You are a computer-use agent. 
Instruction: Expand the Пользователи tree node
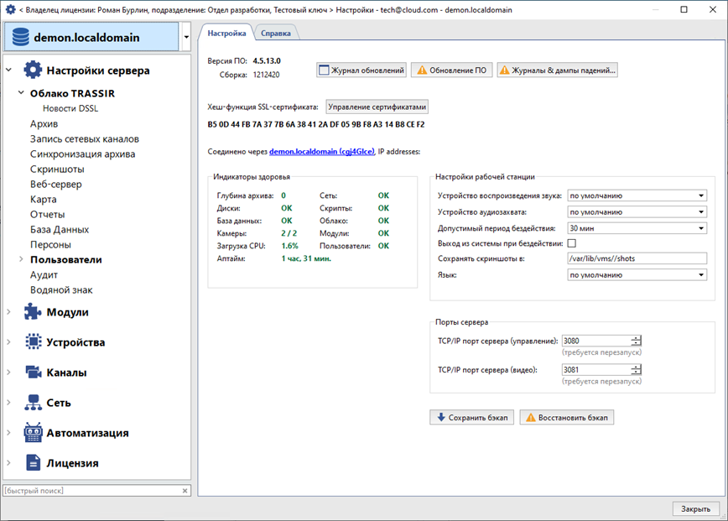tap(22, 260)
